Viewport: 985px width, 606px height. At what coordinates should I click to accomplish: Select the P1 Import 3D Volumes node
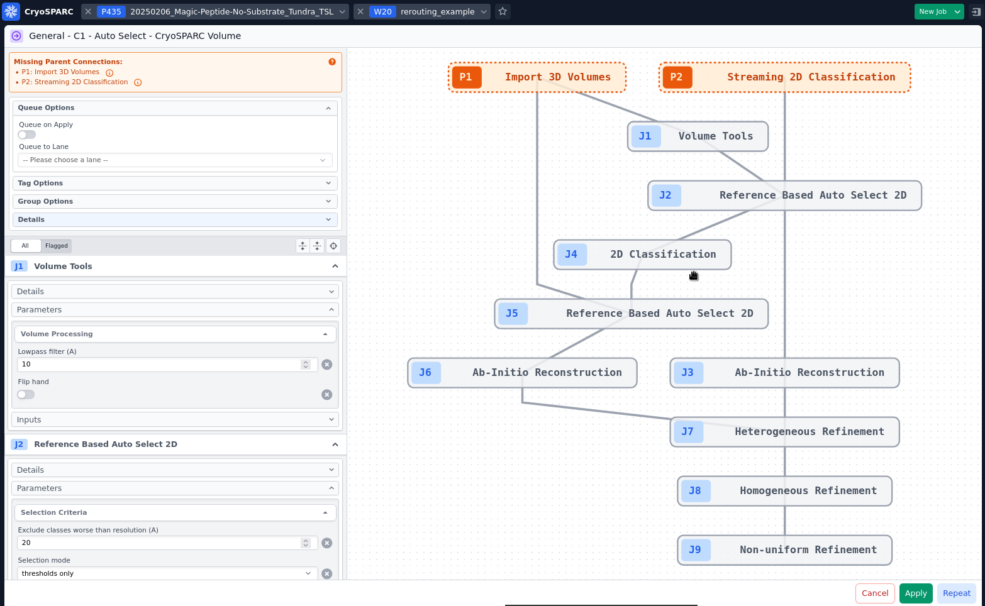point(537,77)
